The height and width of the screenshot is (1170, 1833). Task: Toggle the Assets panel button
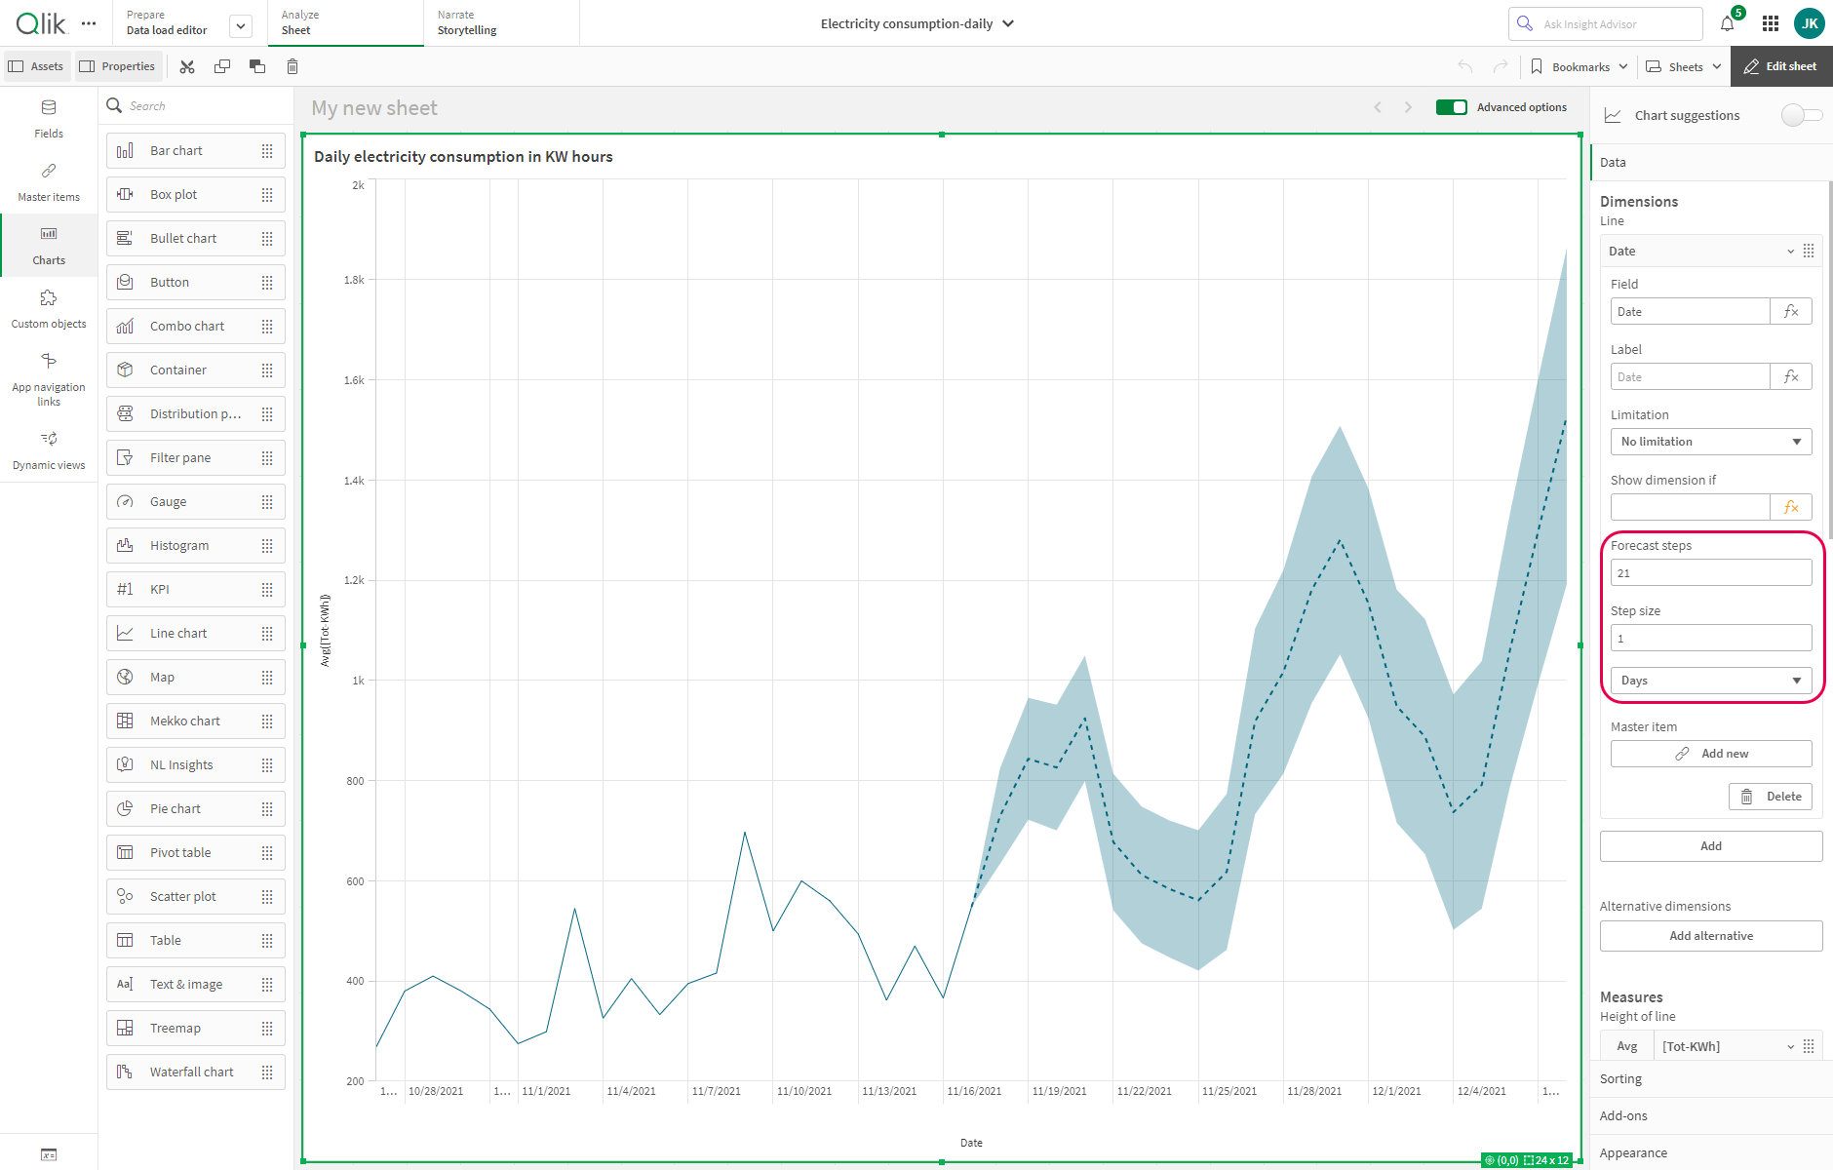coord(36,66)
